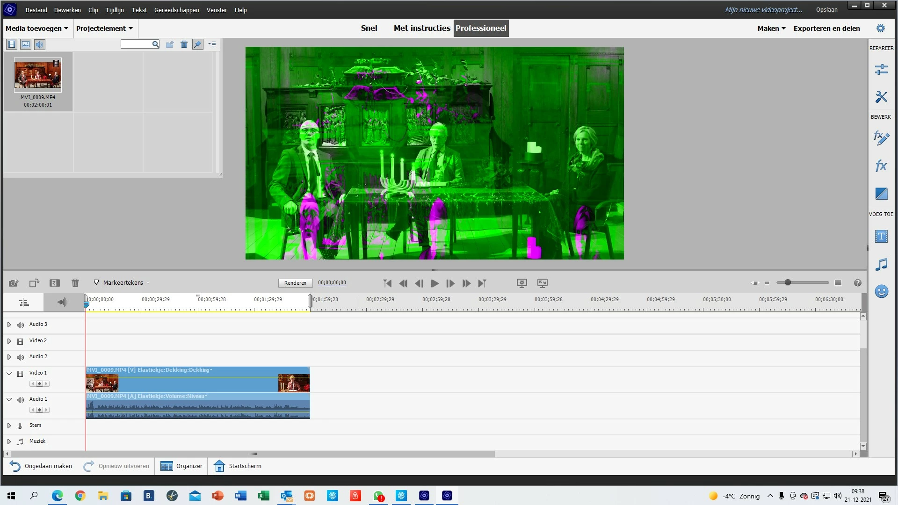
Task: Open the Adjustments panel icon under REPAREER
Action: pos(881,69)
